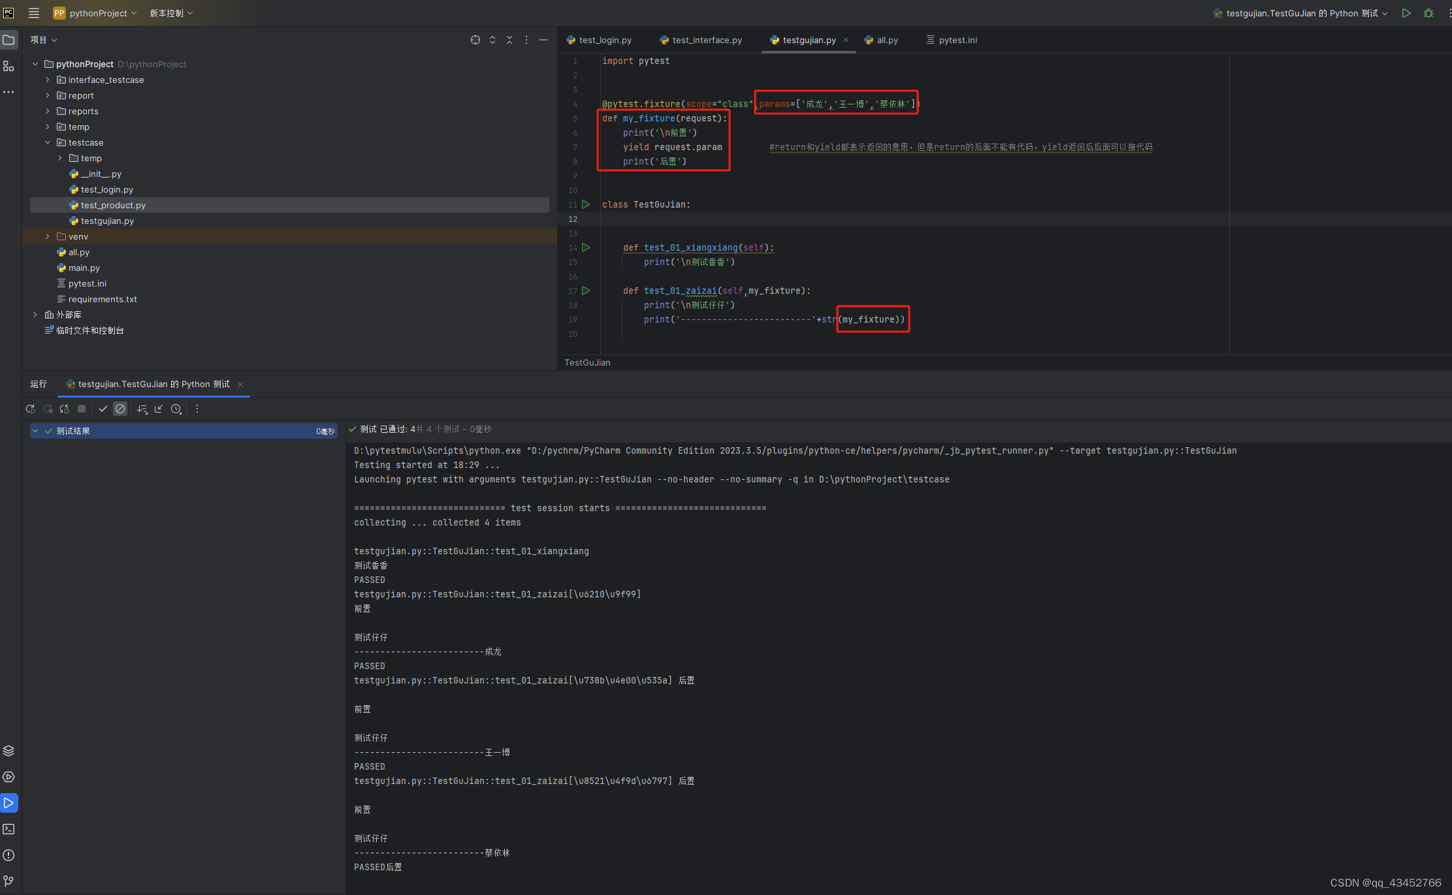Click the select opened file target icon
Screen dimensions: 1452x895
476,40
